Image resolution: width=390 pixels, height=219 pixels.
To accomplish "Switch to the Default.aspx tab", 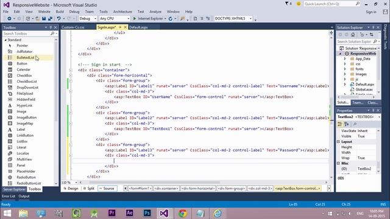I will pos(138,27).
